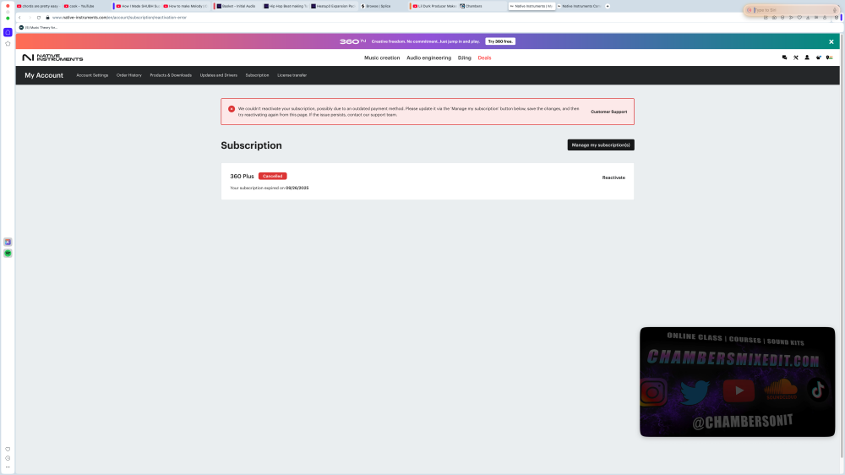Reload the current page
The image size is (845, 475).
tap(39, 17)
